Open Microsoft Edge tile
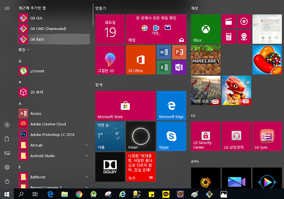Screen dimensions: 284x199 [x=172, y=106]
